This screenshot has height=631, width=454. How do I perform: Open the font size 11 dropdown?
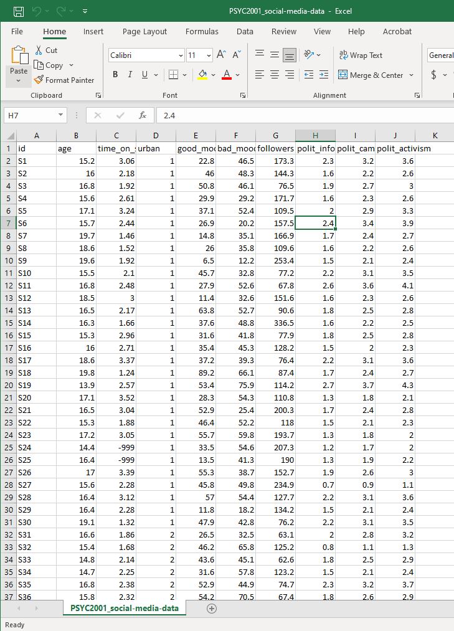point(209,55)
